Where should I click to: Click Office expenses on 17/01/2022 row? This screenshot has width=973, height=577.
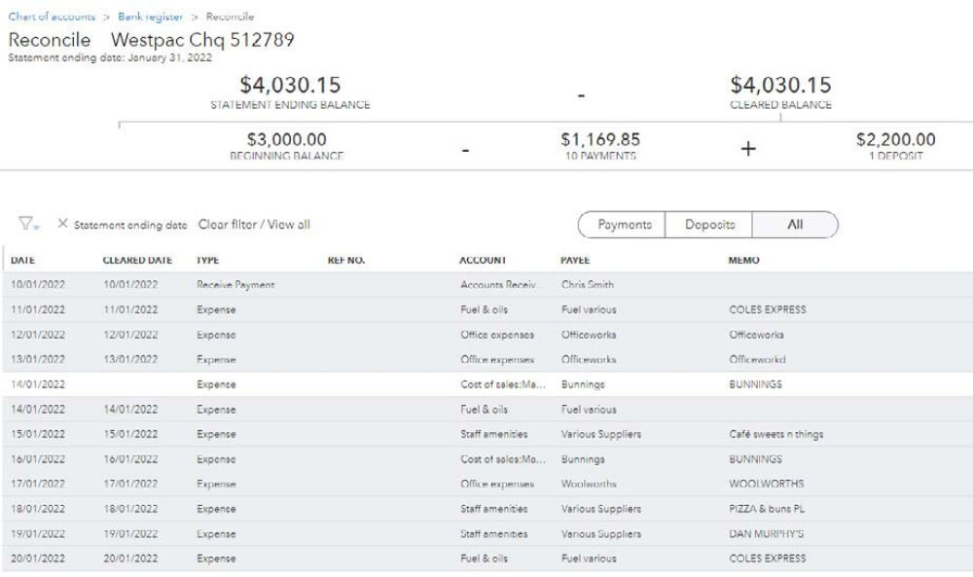(497, 484)
